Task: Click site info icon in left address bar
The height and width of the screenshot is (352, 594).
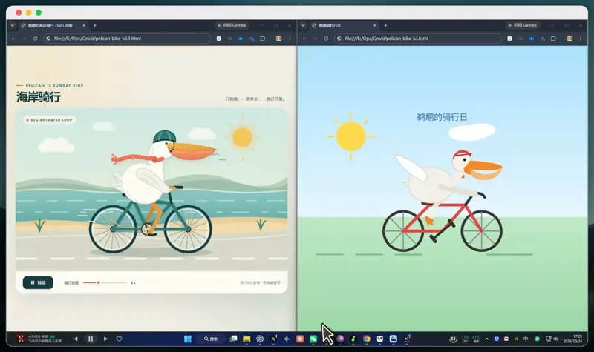Action: coord(48,39)
